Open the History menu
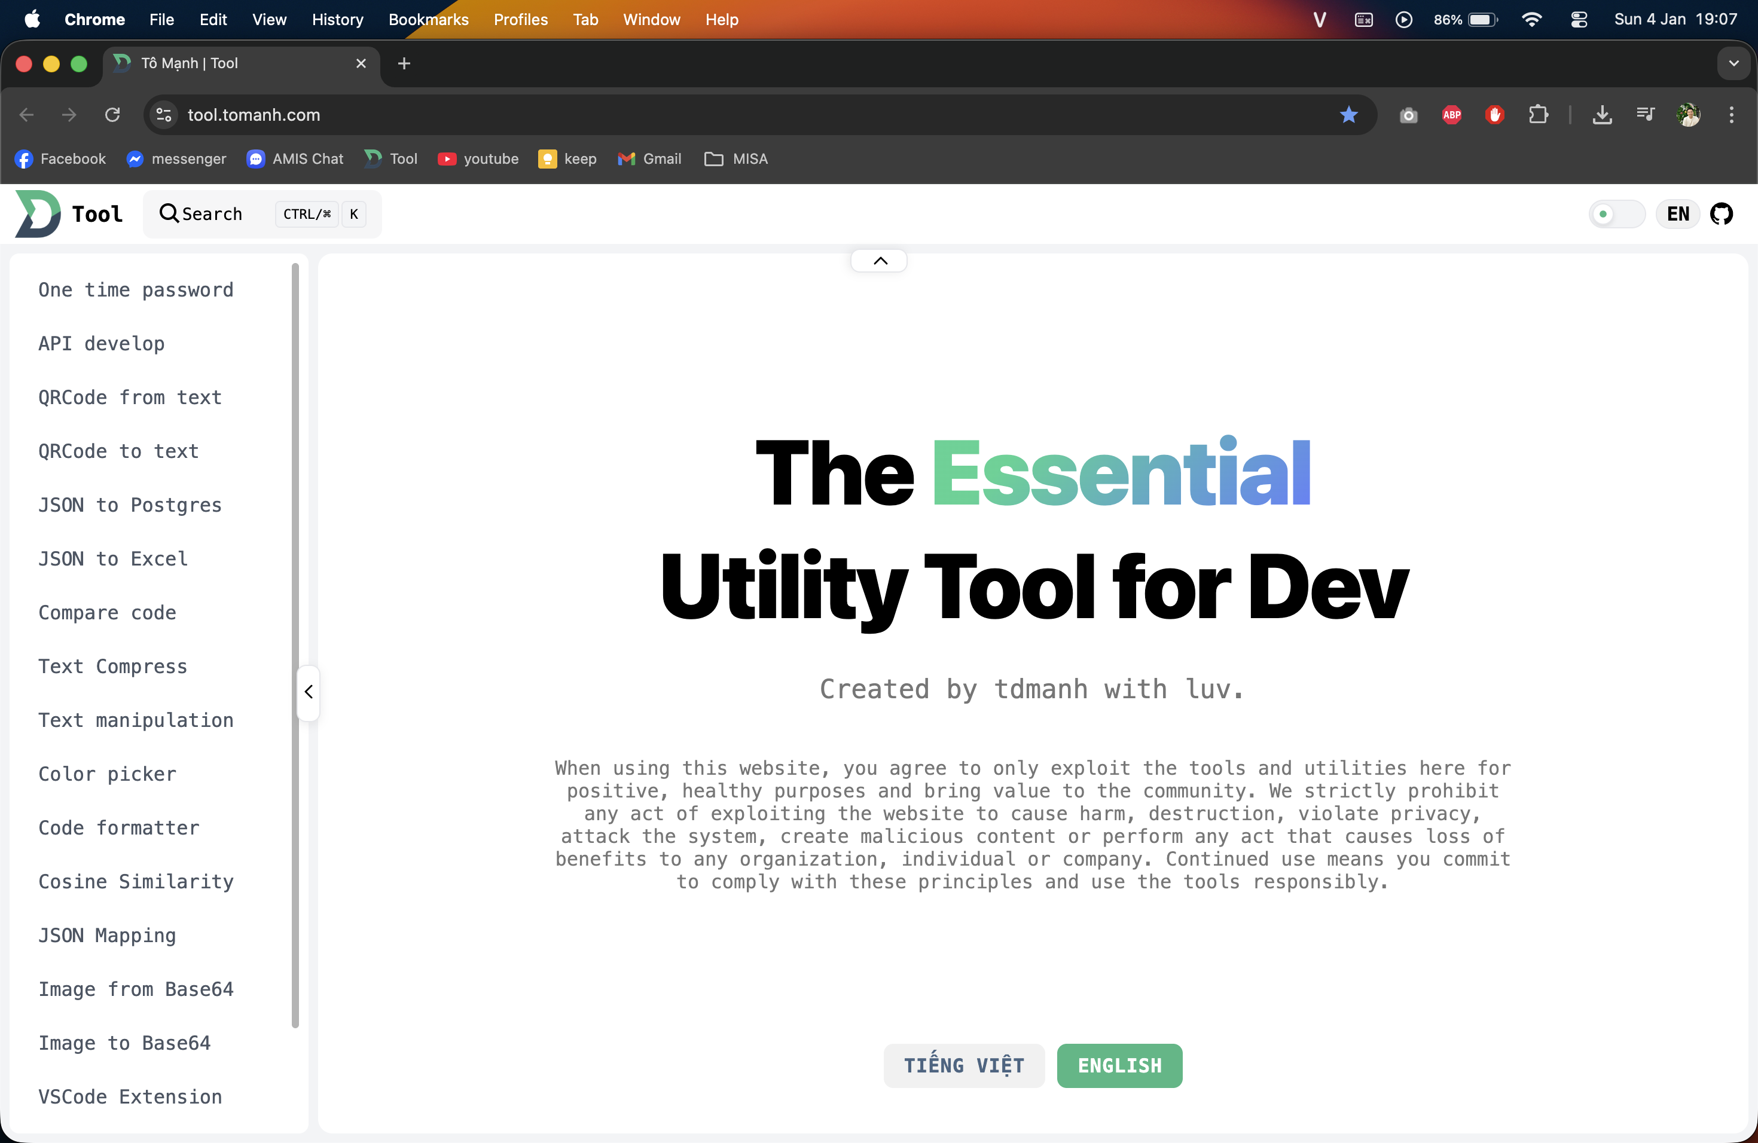 click(x=338, y=19)
